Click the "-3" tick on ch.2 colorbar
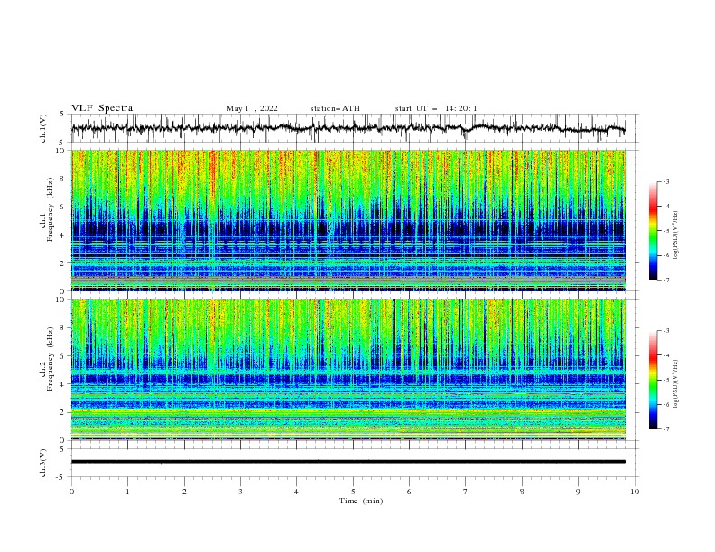 click(666, 331)
